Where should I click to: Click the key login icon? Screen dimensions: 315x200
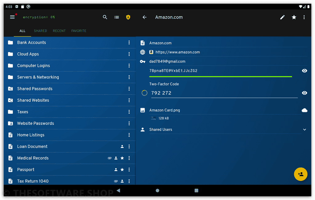pyautogui.click(x=142, y=62)
